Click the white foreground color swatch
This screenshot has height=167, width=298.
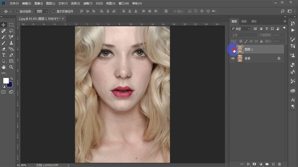pos(6,80)
